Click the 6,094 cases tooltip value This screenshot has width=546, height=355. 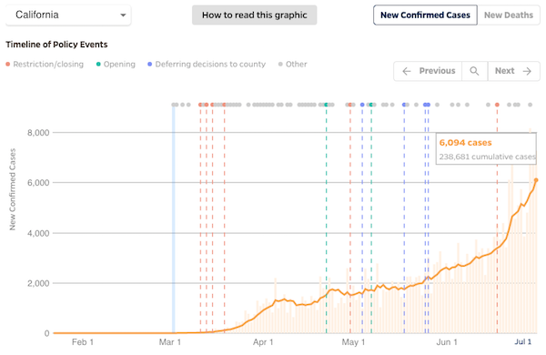pyautogui.click(x=465, y=143)
